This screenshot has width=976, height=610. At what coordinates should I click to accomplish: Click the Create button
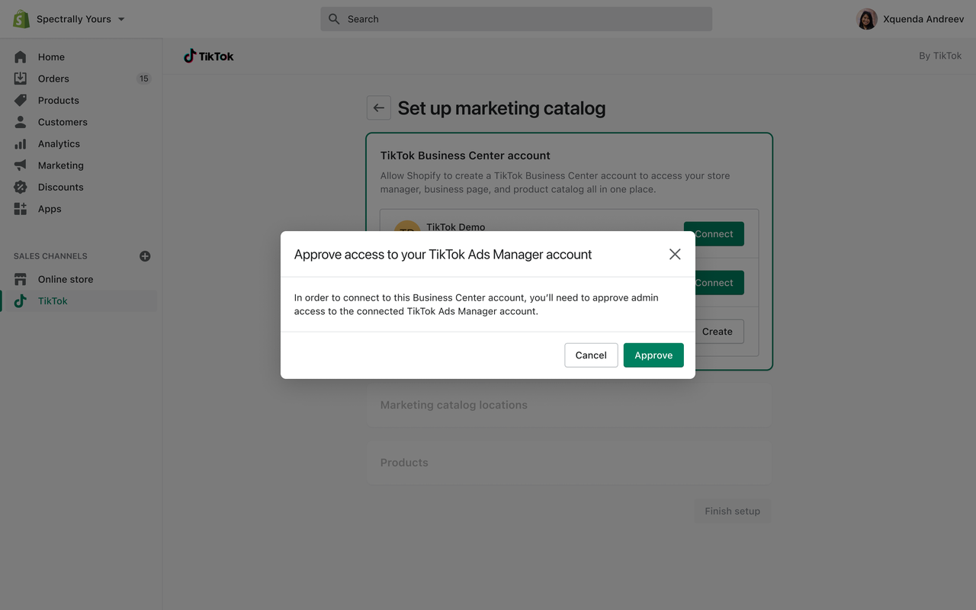[718, 332]
